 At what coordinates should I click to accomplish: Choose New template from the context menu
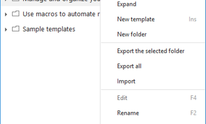coord(136,19)
